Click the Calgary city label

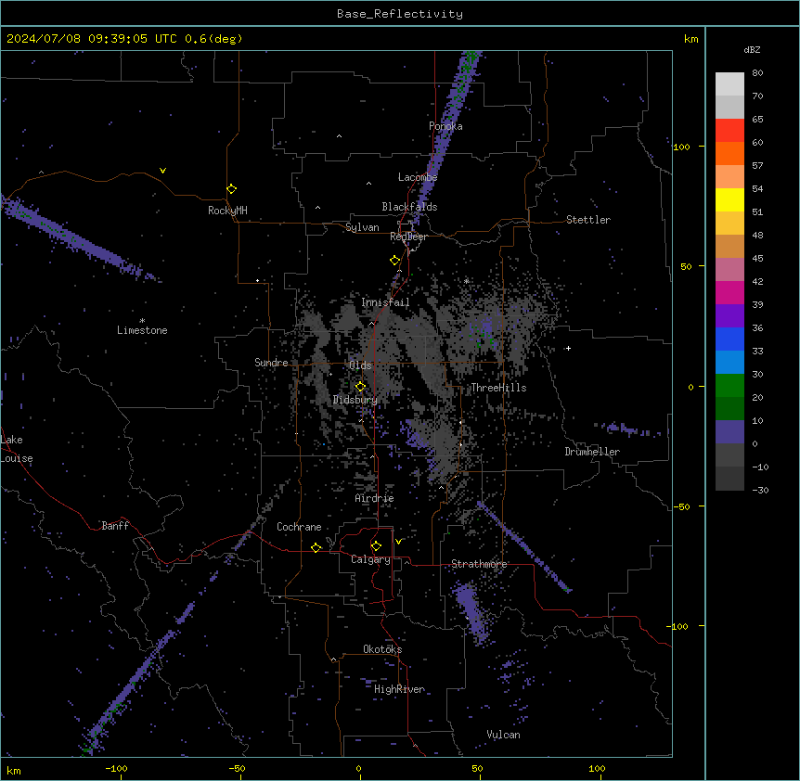(x=371, y=559)
